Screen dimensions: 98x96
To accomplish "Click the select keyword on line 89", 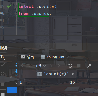I will [x=26, y=7].
